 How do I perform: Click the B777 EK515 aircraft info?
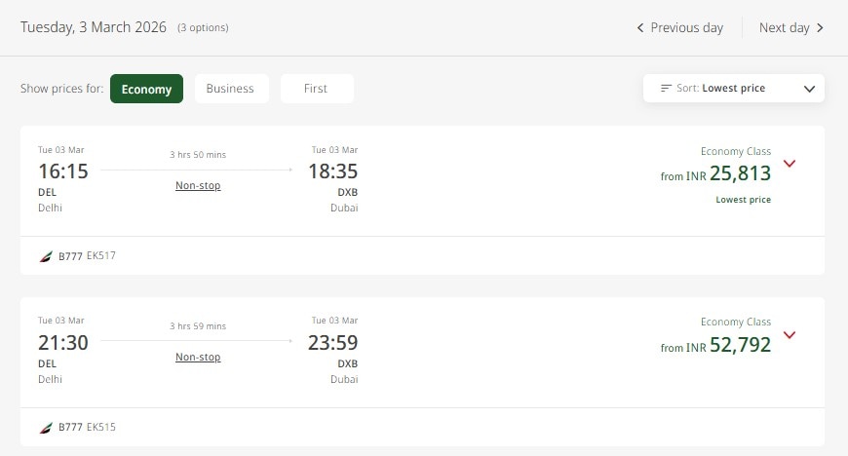pos(87,428)
